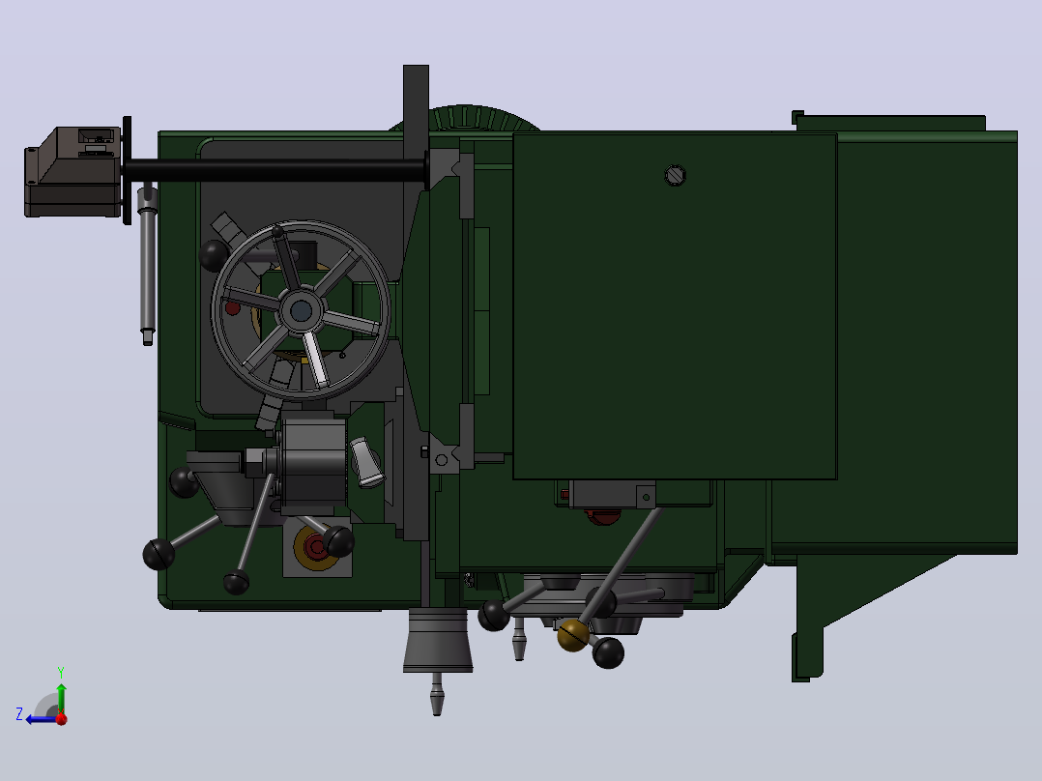Viewport: 1042px width, 781px height.
Task: Pick the long diagonal lever rod
Action: click(622, 565)
